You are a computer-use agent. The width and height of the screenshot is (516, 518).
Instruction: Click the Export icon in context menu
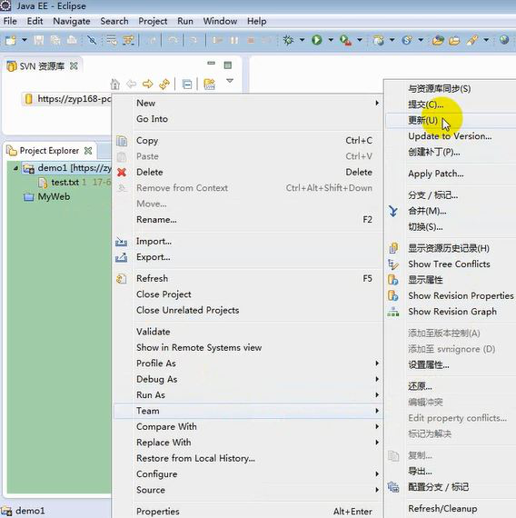point(121,257)
